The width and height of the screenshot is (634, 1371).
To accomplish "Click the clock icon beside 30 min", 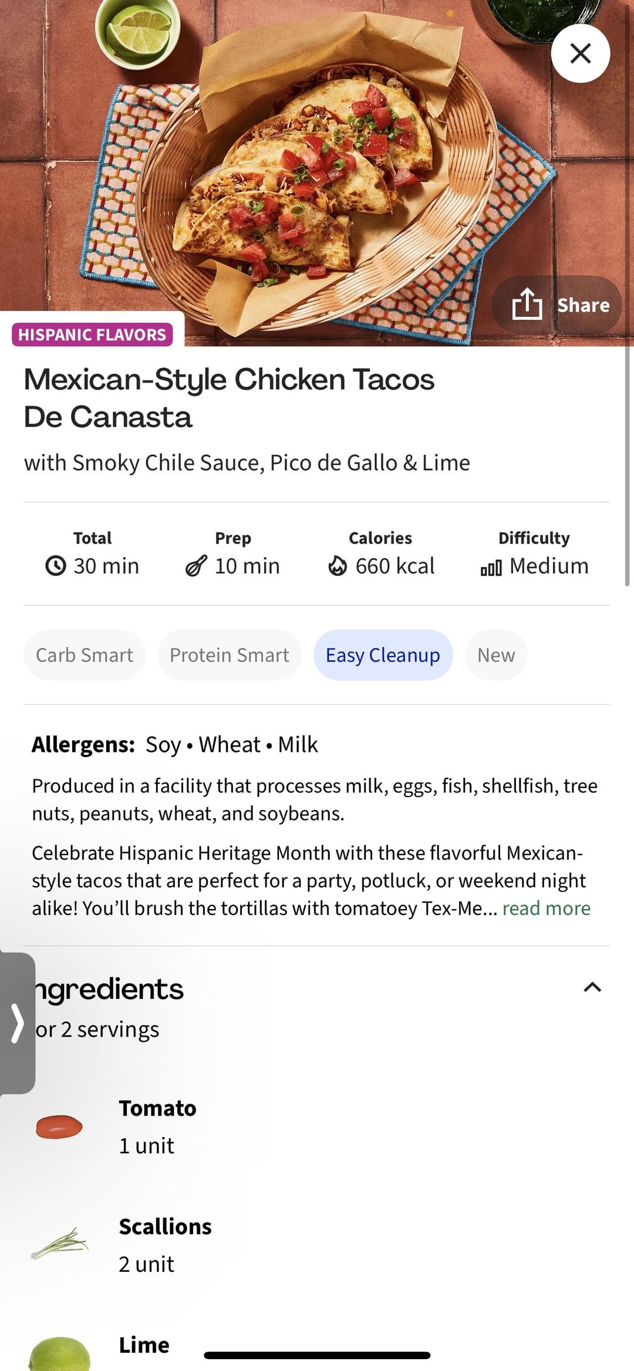I will click(x=56, y=566).
